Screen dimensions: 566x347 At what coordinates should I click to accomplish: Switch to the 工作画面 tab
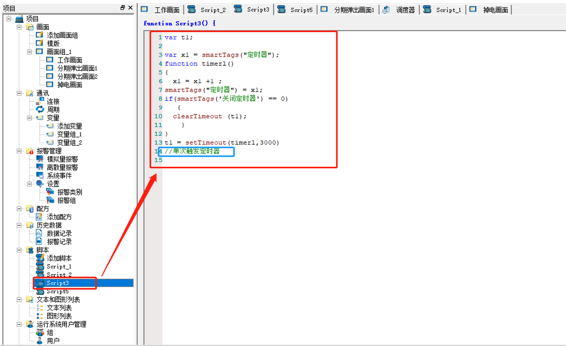point(161,10)
